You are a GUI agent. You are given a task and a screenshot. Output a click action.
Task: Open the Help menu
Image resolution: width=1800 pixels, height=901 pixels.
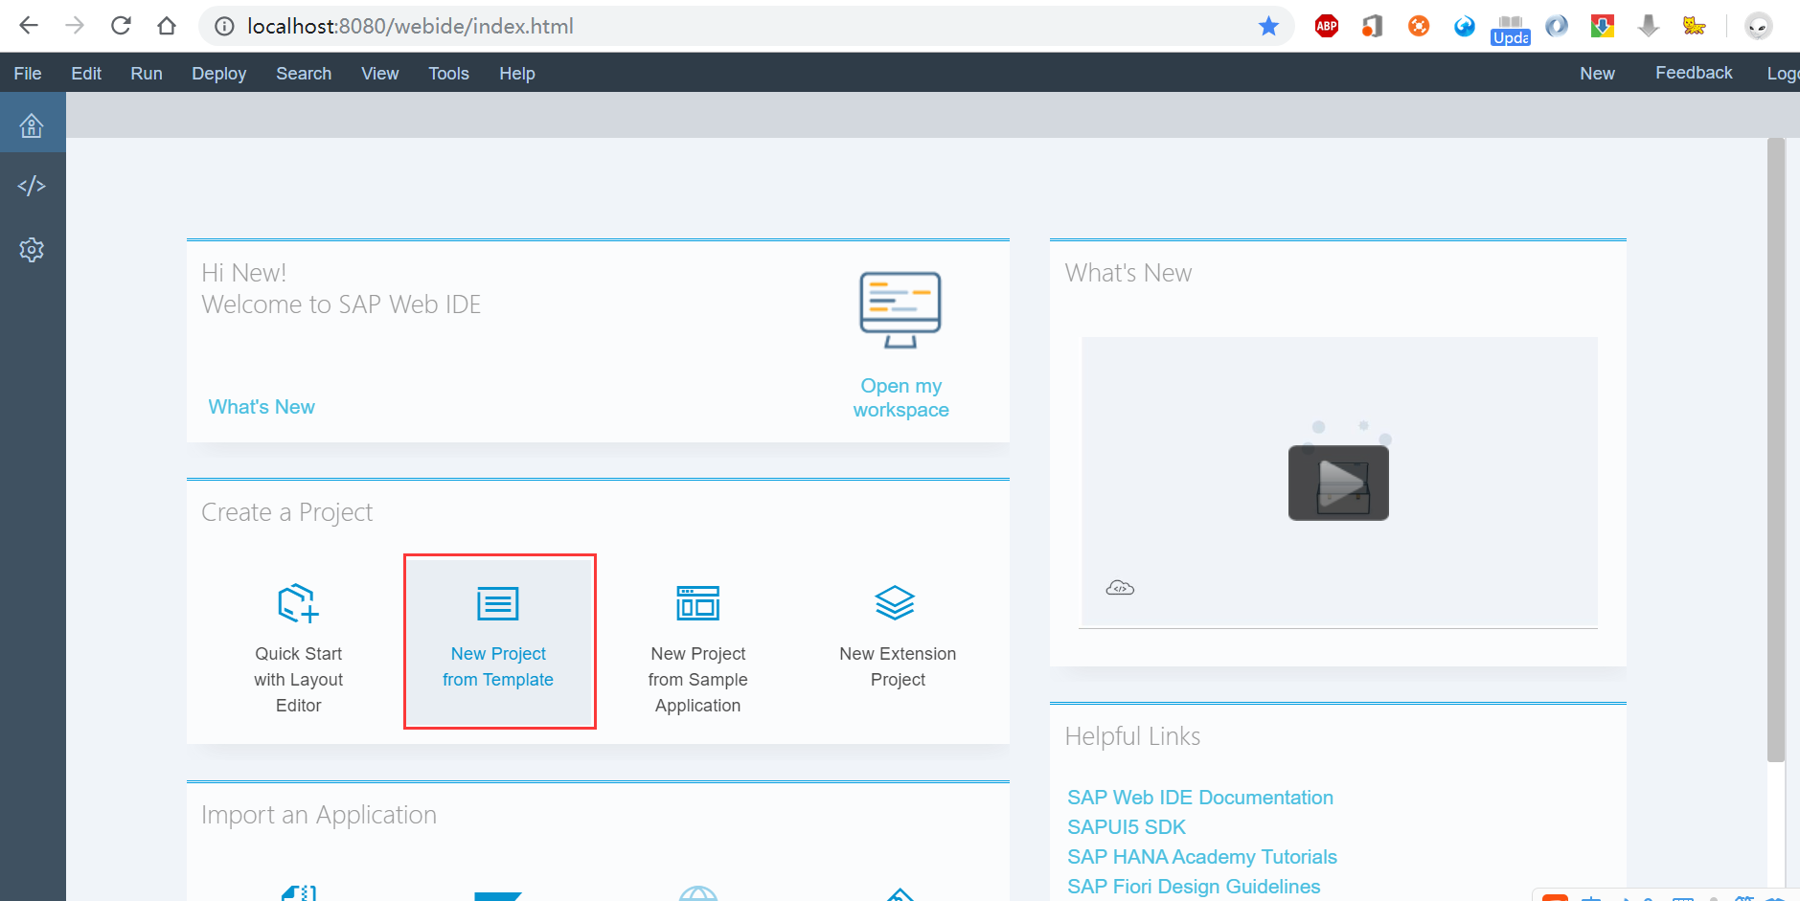click(x=517, y=74)
